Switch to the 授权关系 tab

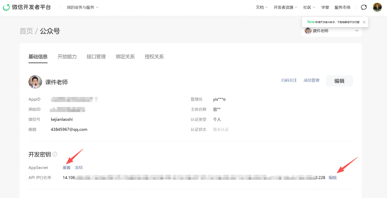tap(154, 56)
